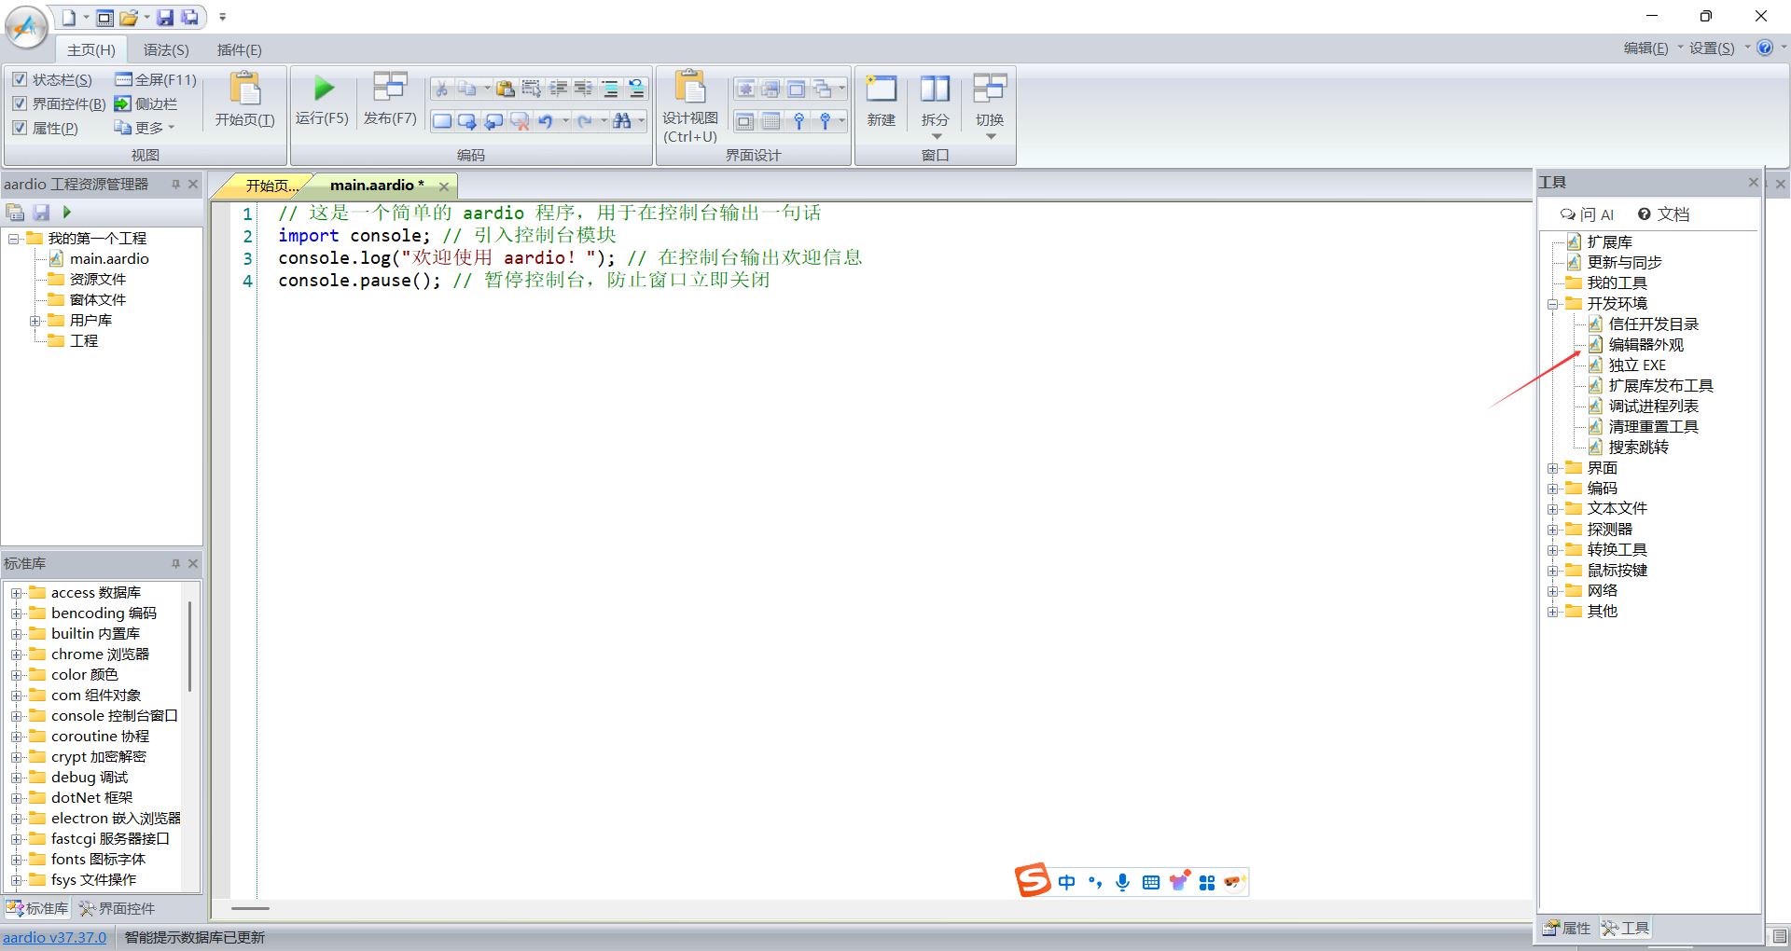Click the open folder icon in quick access

coord(129,17)
